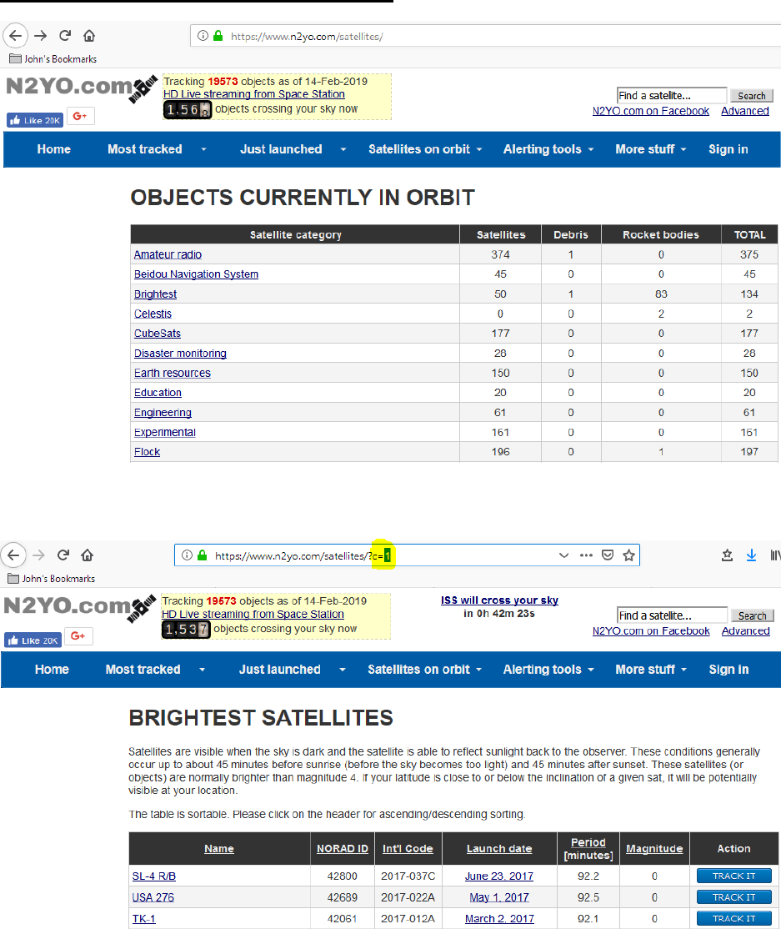Viewport: 781px width, 929px height.
Task: Open June 23, 2017 launch date link
Action: point(499,876)
